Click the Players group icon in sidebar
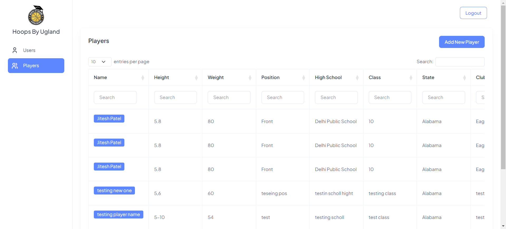506x229 pixels. point(15,66)
